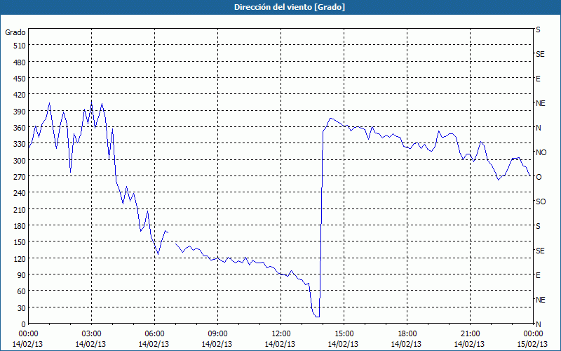Click the 0 degree axis label
Image resolution: width=561 pixels, height=351 pixels.
24,324
